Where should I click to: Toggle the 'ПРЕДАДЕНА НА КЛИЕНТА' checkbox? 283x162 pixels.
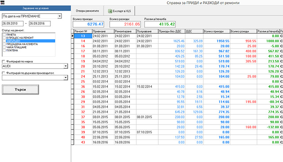click(x=4, y=44)
